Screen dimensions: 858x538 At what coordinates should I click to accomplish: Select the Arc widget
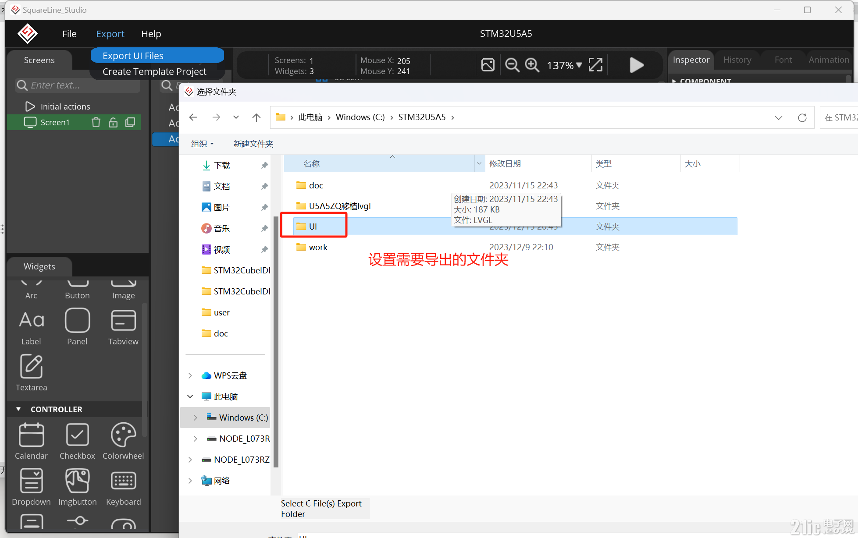point(31,290)
